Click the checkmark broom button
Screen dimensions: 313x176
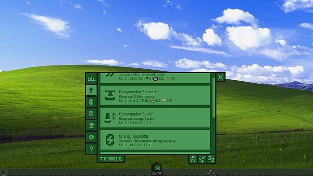(x=202, y=160)
